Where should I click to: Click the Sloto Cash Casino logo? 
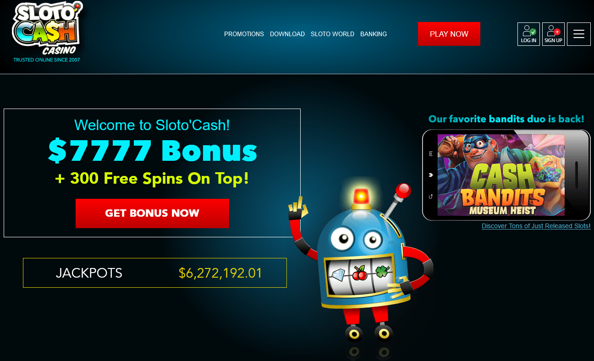[46, 31]
